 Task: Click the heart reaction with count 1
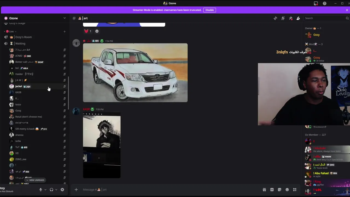click(x=88, y=31)
